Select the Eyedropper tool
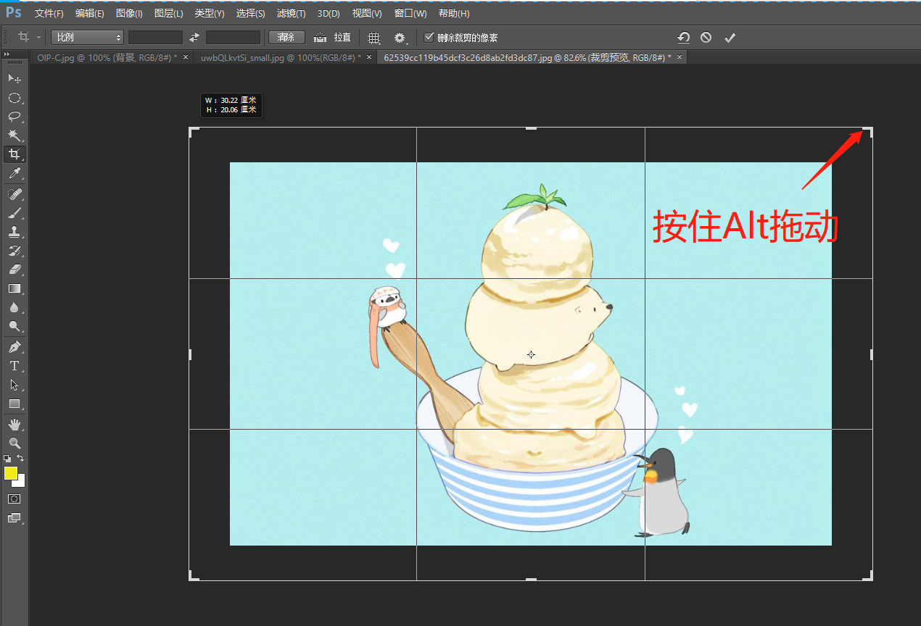Screen dimensions: 921x626 coord(14,173)
